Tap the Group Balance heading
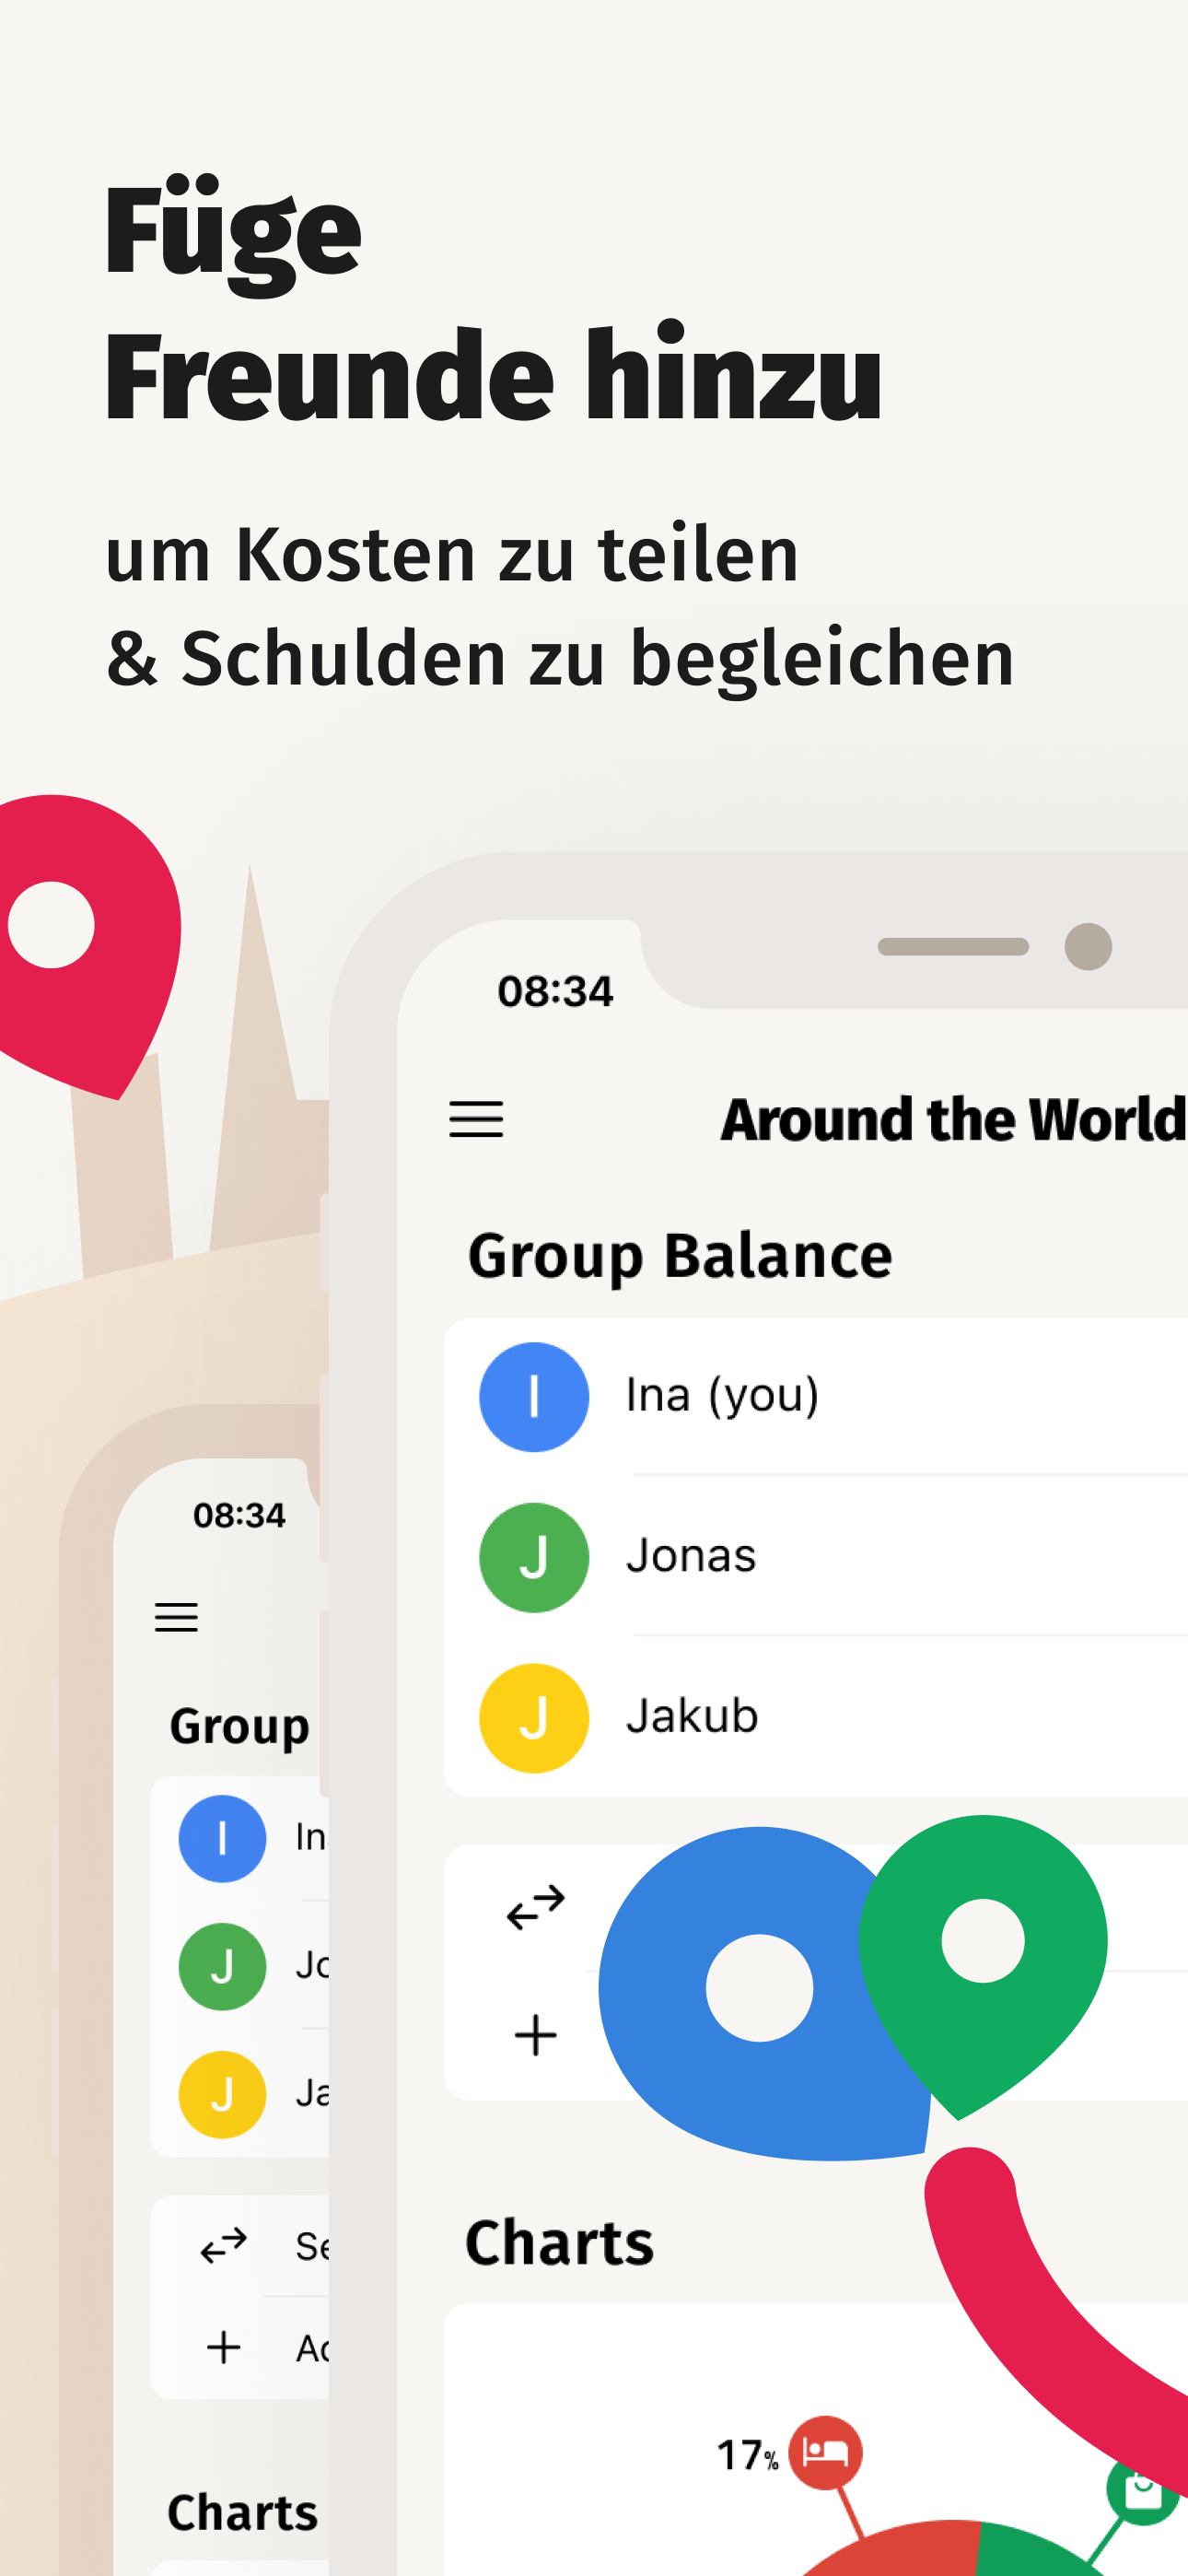Screen dimensions: 1188x2576 pyautogui.click(x=680, y=1256)
